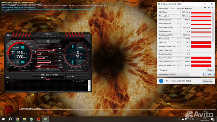Open GPU-Z taskbar icon
This screenshot has width=217, height=122.
[46, 119]
